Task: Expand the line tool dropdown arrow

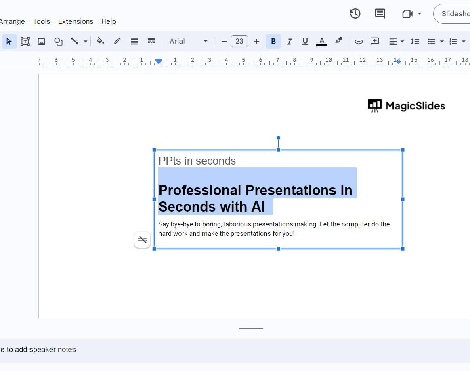Action: [x=86, y=41]
